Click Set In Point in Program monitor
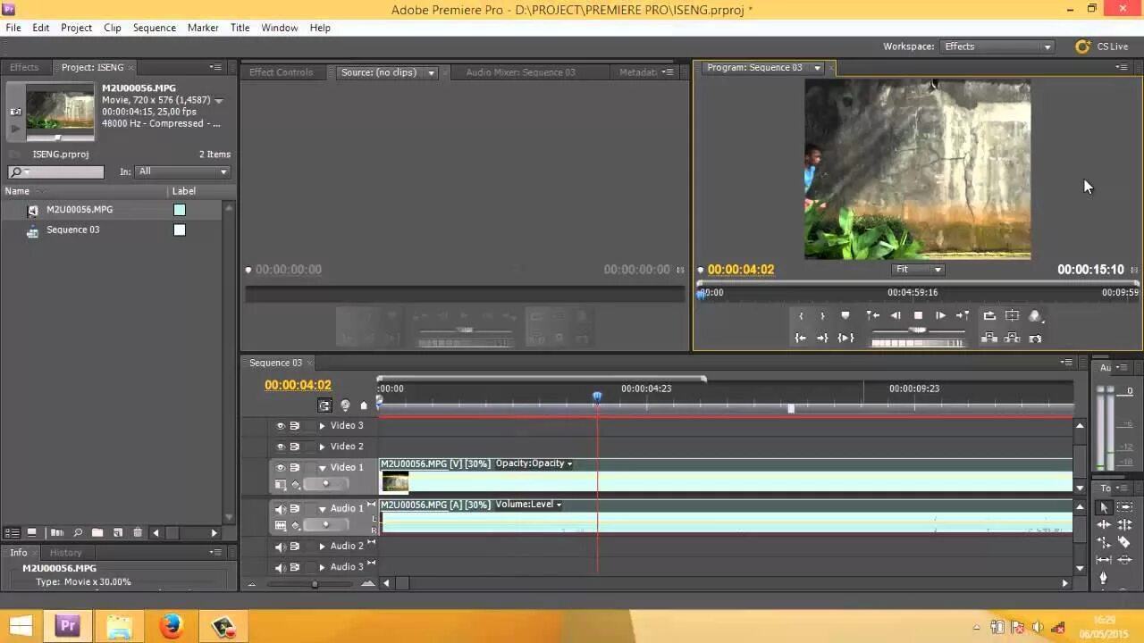 801,315
